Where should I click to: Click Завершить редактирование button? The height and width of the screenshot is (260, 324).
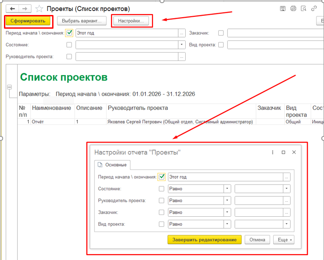204,240
